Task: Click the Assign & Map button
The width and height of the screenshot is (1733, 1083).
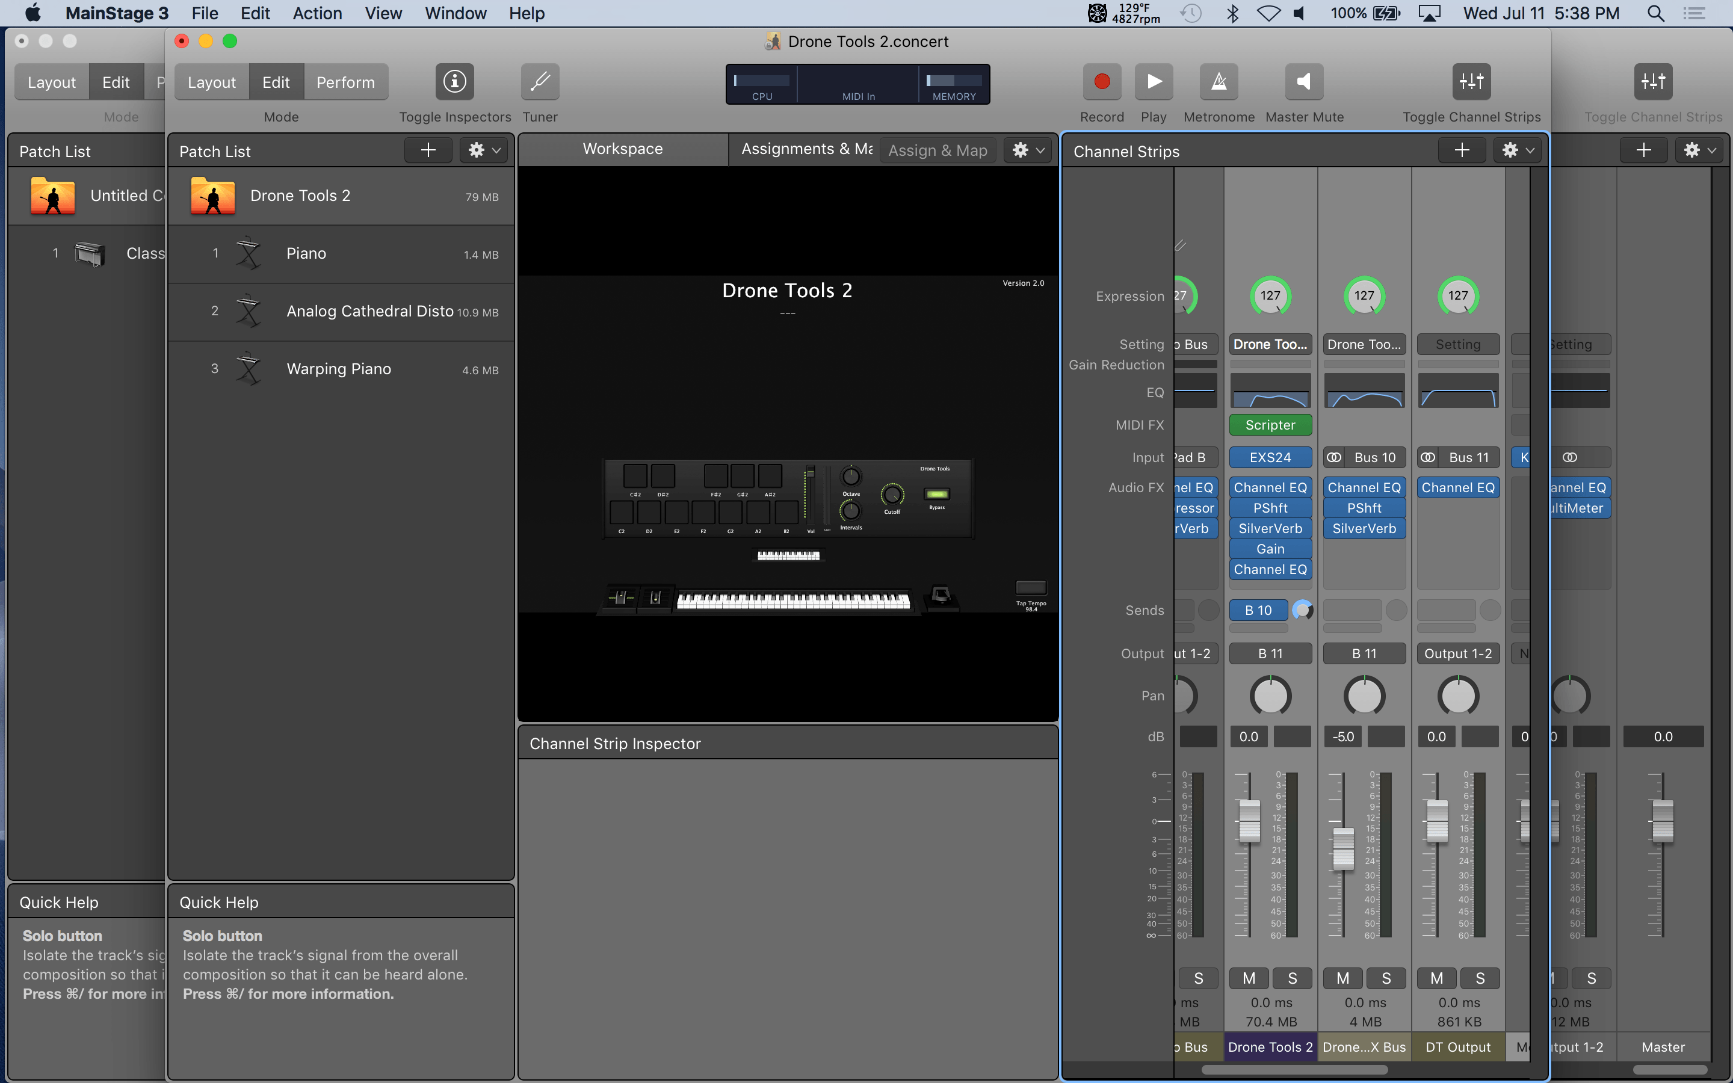Action: pos(938,150)
